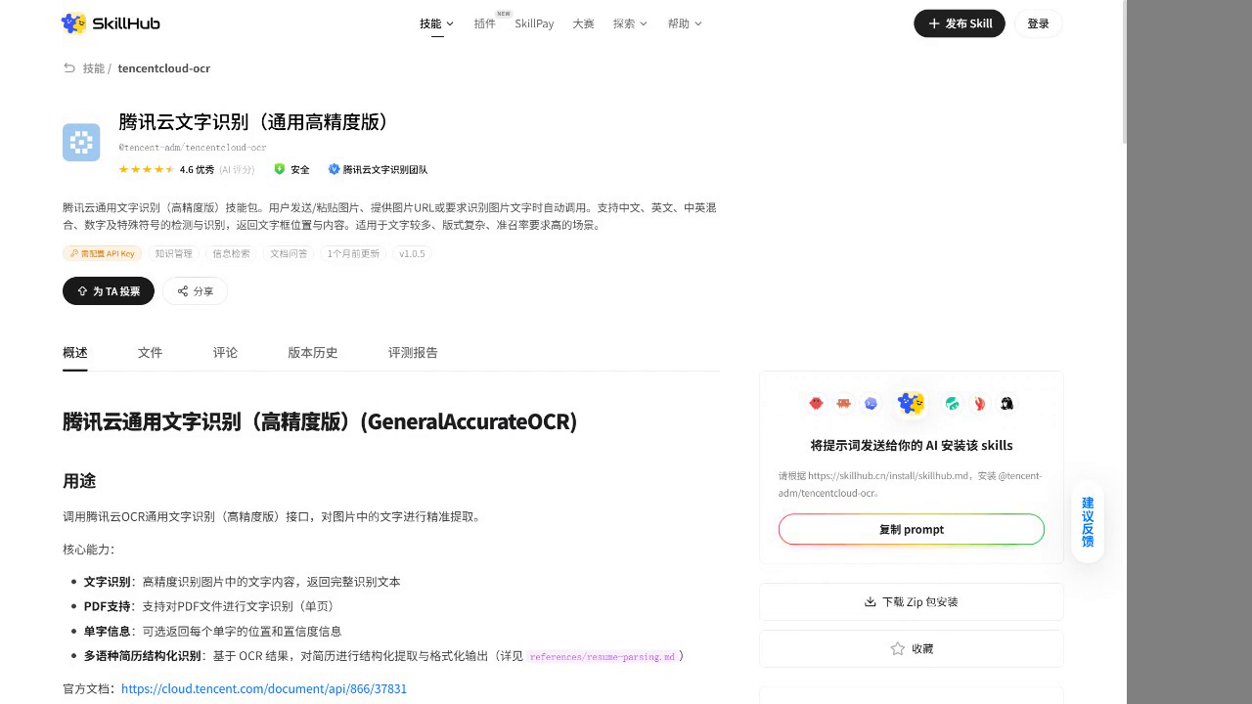Click the 文档问答 tag
The height and width of the screenshot is (704, 1252).
click(x=289, y=253)
